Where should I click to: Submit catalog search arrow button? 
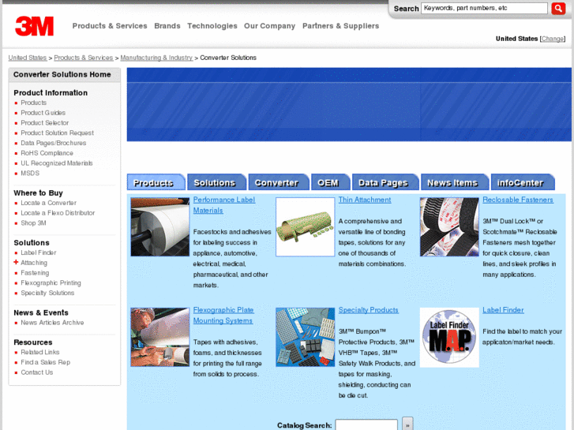pos(407,424)
